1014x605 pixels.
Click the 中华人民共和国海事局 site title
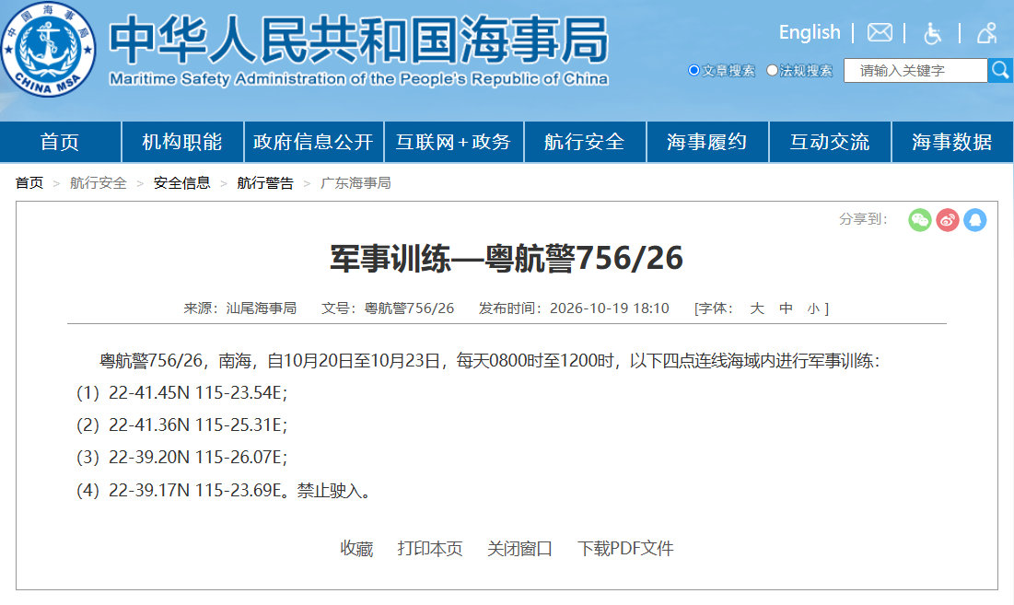click(359, 41)
